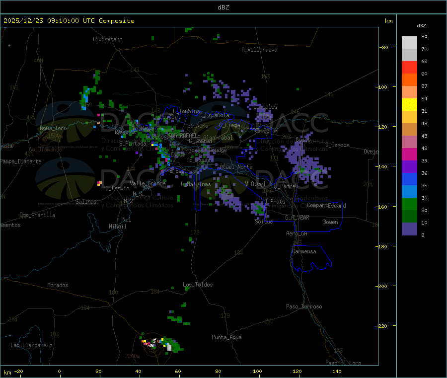Click the 65 dBZ red legend swatch

[x=409, y=67]
